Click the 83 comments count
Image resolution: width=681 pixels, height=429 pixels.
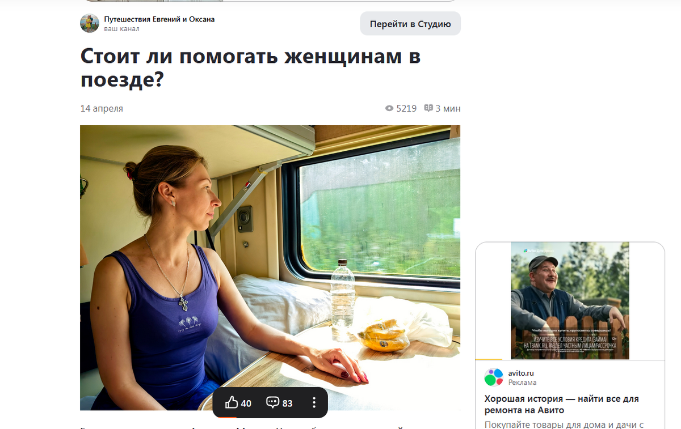tap(288, 403)
